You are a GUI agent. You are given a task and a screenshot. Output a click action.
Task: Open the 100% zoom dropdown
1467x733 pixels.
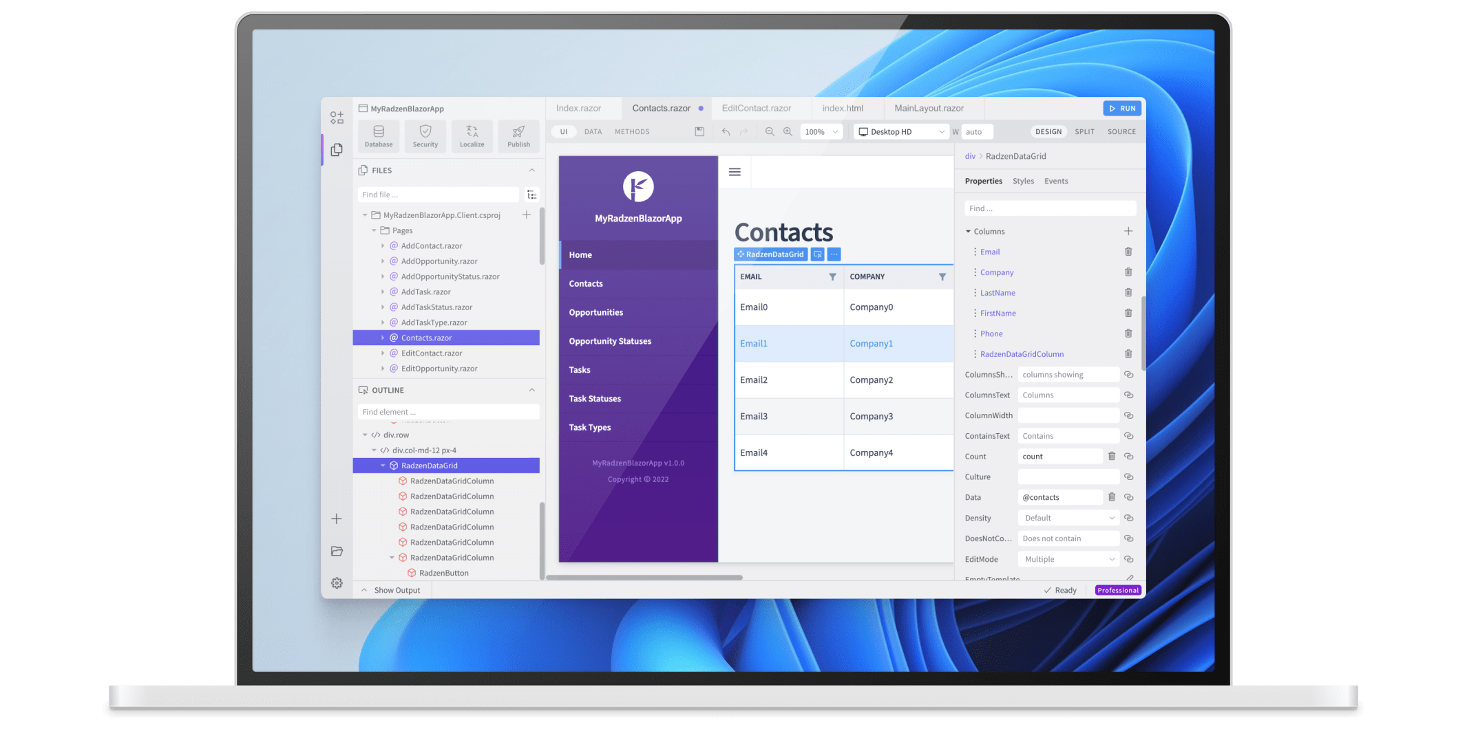tap(821, 131)
